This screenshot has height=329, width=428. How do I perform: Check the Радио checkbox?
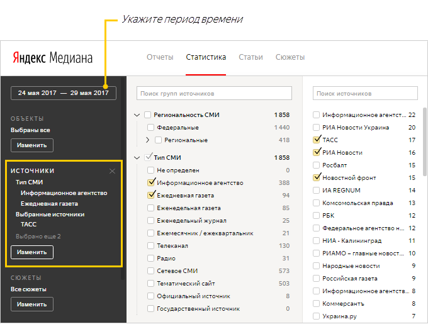pos(150,258)
